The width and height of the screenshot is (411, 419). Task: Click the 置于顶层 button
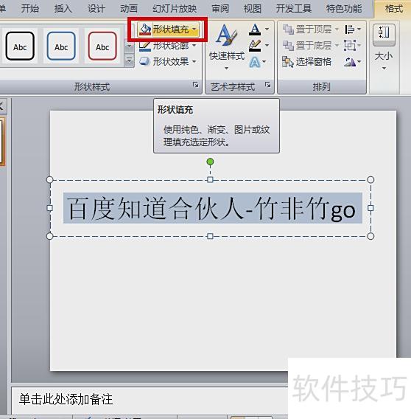307,29
